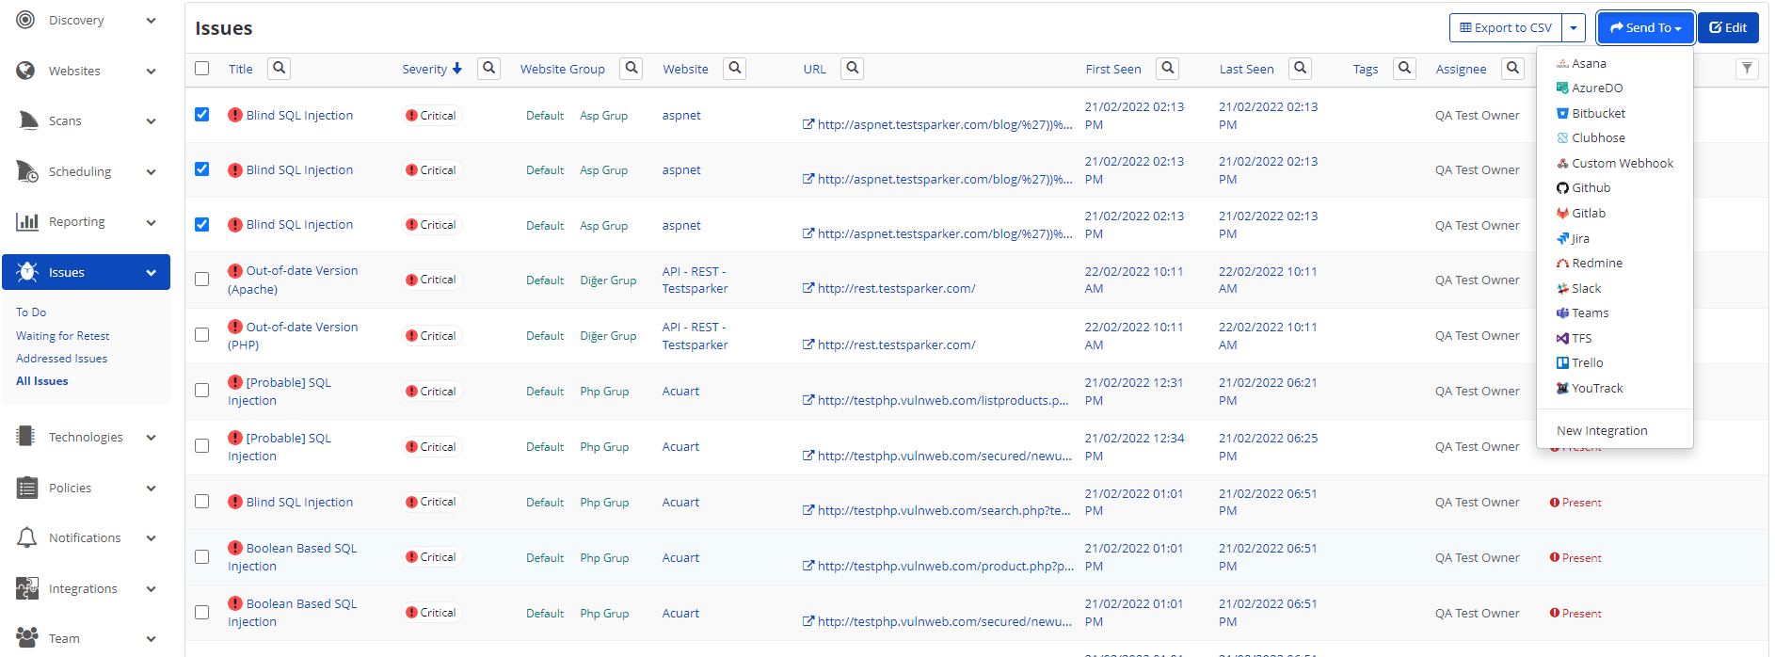Choose Jira from the Send To menu
Viewport: 1775px width, 657px height.
(x=1580, y=238)
